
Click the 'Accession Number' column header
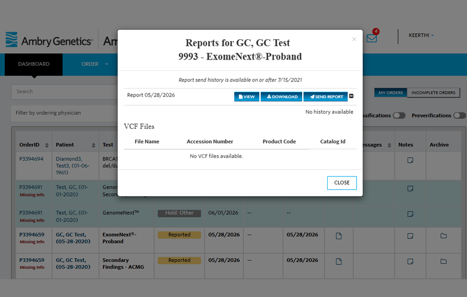[x=210, y=142]
